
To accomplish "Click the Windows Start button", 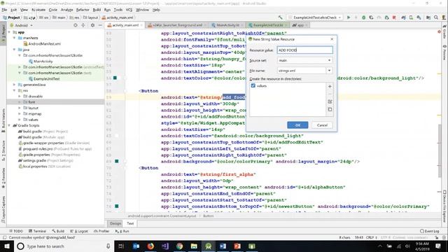I will coord(6,246).
